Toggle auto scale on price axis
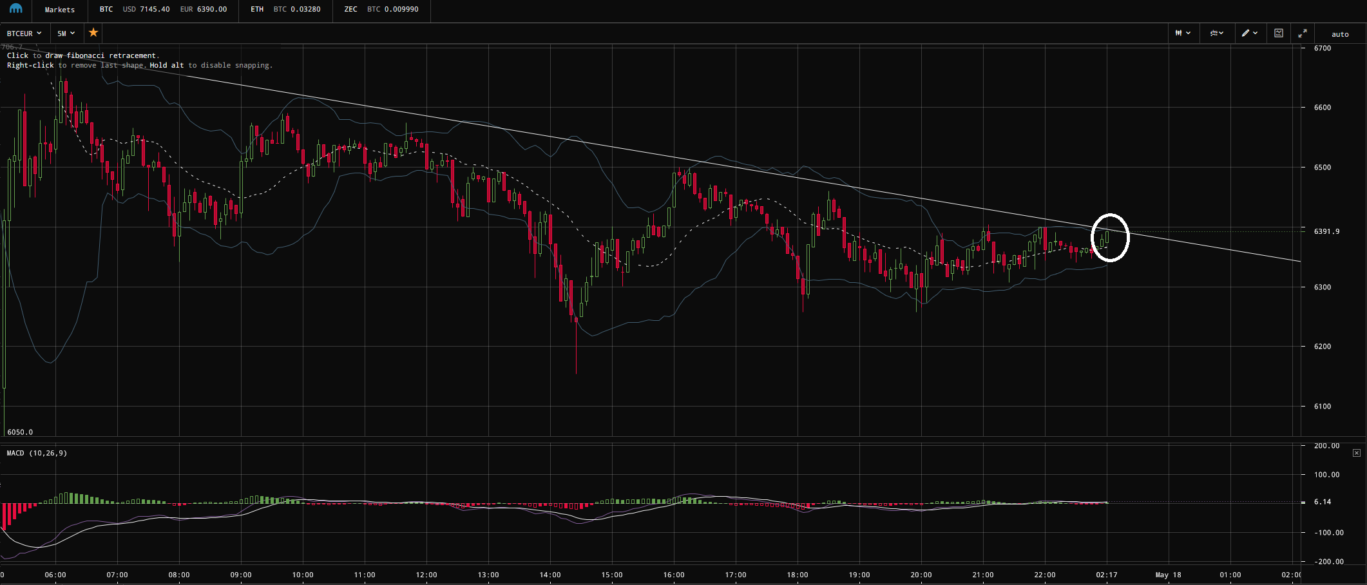Viewport: 1367px width, 585px height. tap(1340, 34)
